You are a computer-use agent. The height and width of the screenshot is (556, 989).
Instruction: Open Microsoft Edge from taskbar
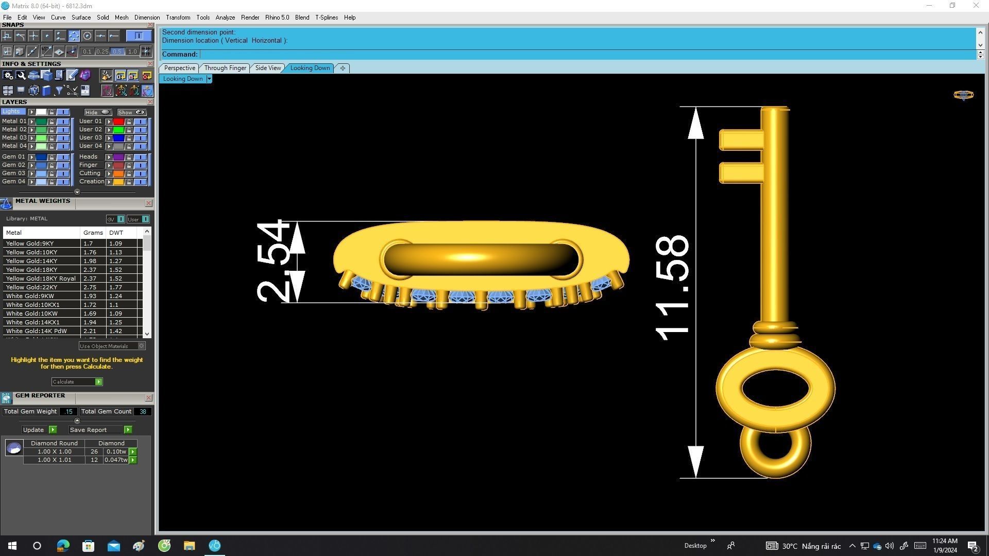tap(63, 546)
